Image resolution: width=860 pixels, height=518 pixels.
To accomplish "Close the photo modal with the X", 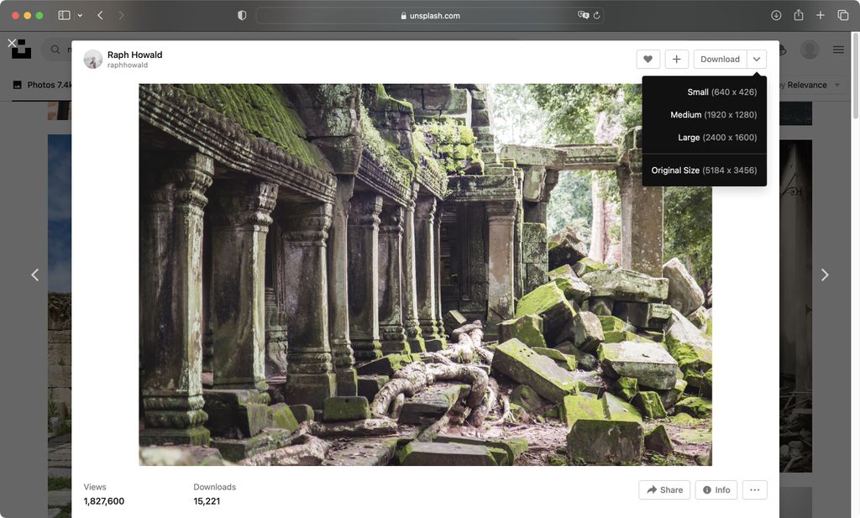I will (12, 42).
